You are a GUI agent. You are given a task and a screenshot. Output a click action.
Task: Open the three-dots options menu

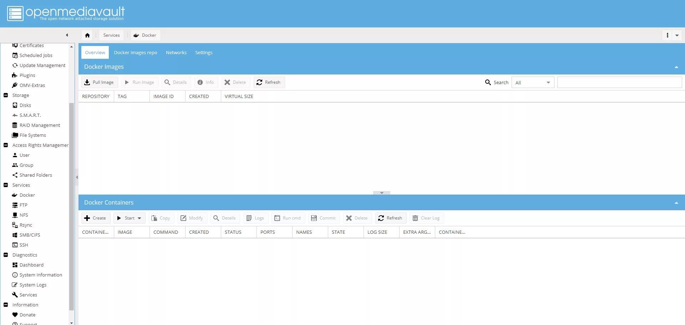(x=667, y=35)
